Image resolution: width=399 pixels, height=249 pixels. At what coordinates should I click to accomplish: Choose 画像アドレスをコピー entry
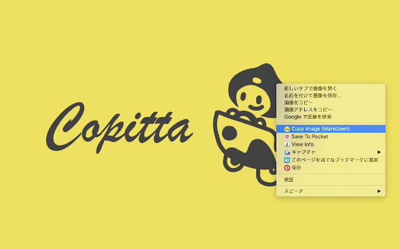point(331,110)
